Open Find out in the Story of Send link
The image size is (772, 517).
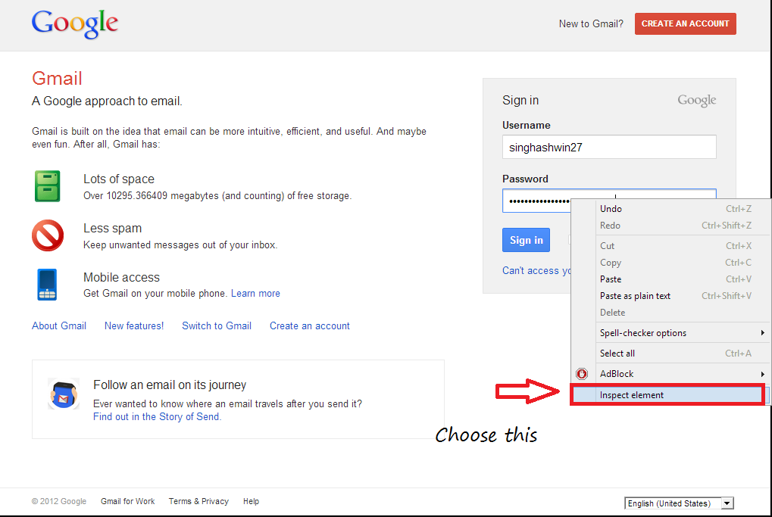pos(157,416)
